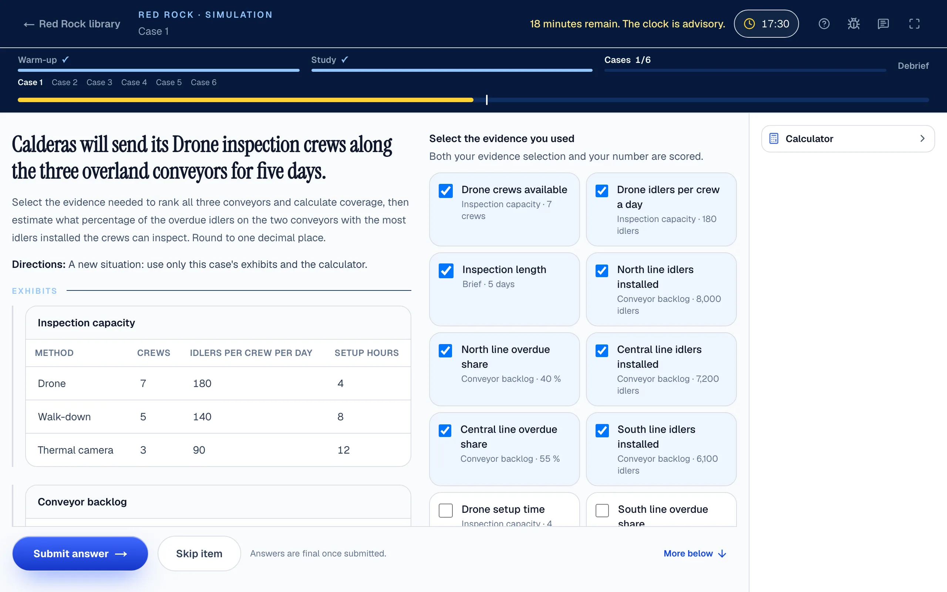Select the Case 6 tab
947x592 pixels.
point(203,82)
